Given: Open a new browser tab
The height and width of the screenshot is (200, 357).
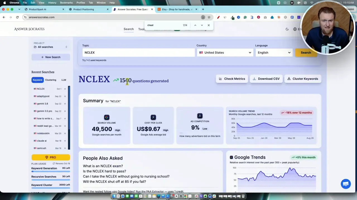Looking at the screenshot, I should coord(203,9).
